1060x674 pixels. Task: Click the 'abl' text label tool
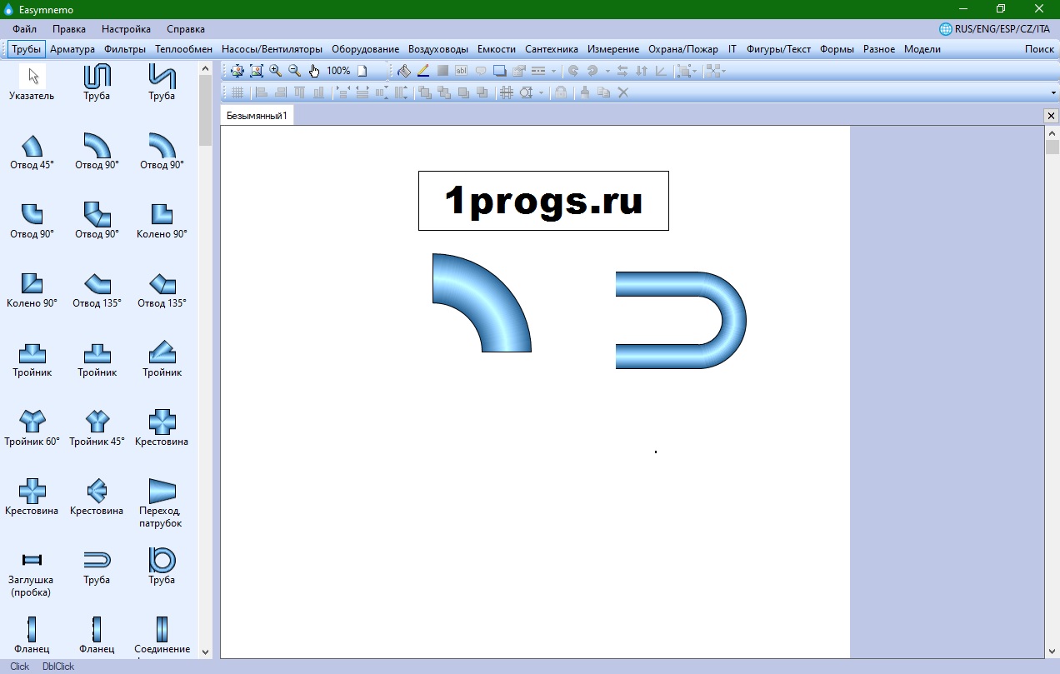pyautogui.click(x=461, y=71)
